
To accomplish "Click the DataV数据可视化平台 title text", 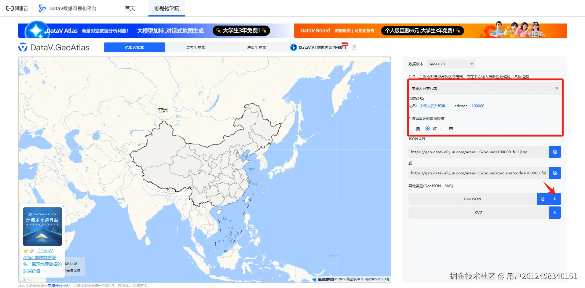I will (x=73, y=9).
